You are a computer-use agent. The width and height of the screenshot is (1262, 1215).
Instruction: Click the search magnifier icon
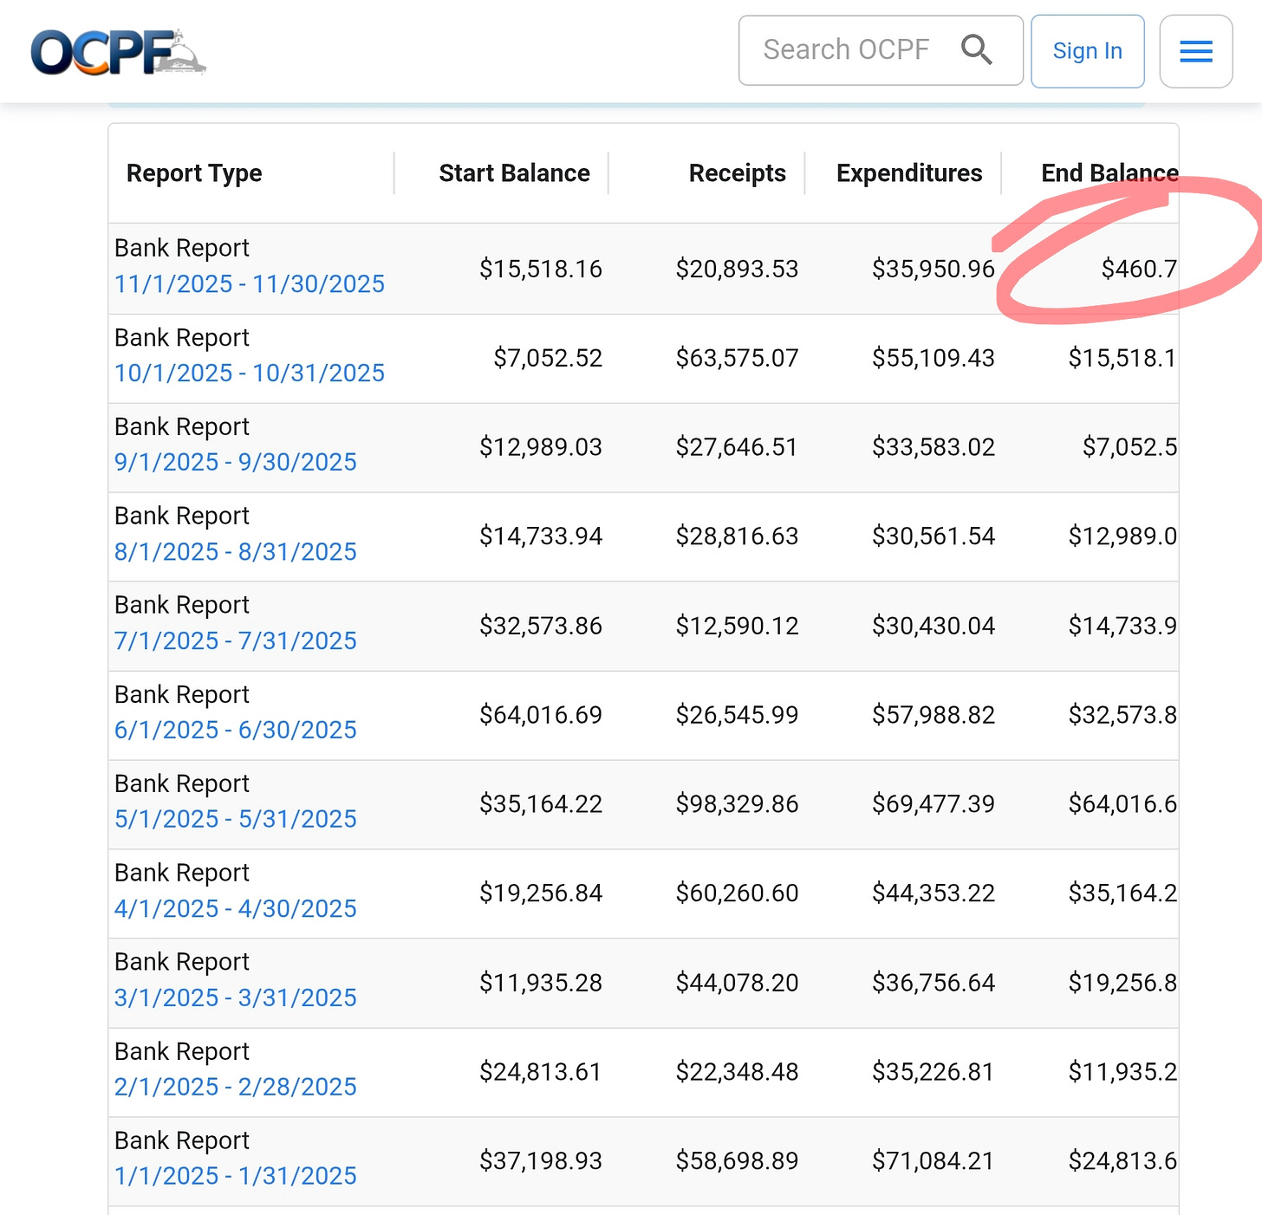tap(977, 50)
